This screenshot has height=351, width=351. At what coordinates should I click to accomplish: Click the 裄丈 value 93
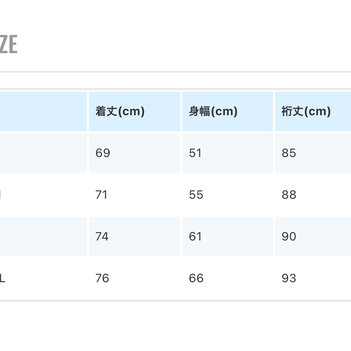click(x=289, y=278)
